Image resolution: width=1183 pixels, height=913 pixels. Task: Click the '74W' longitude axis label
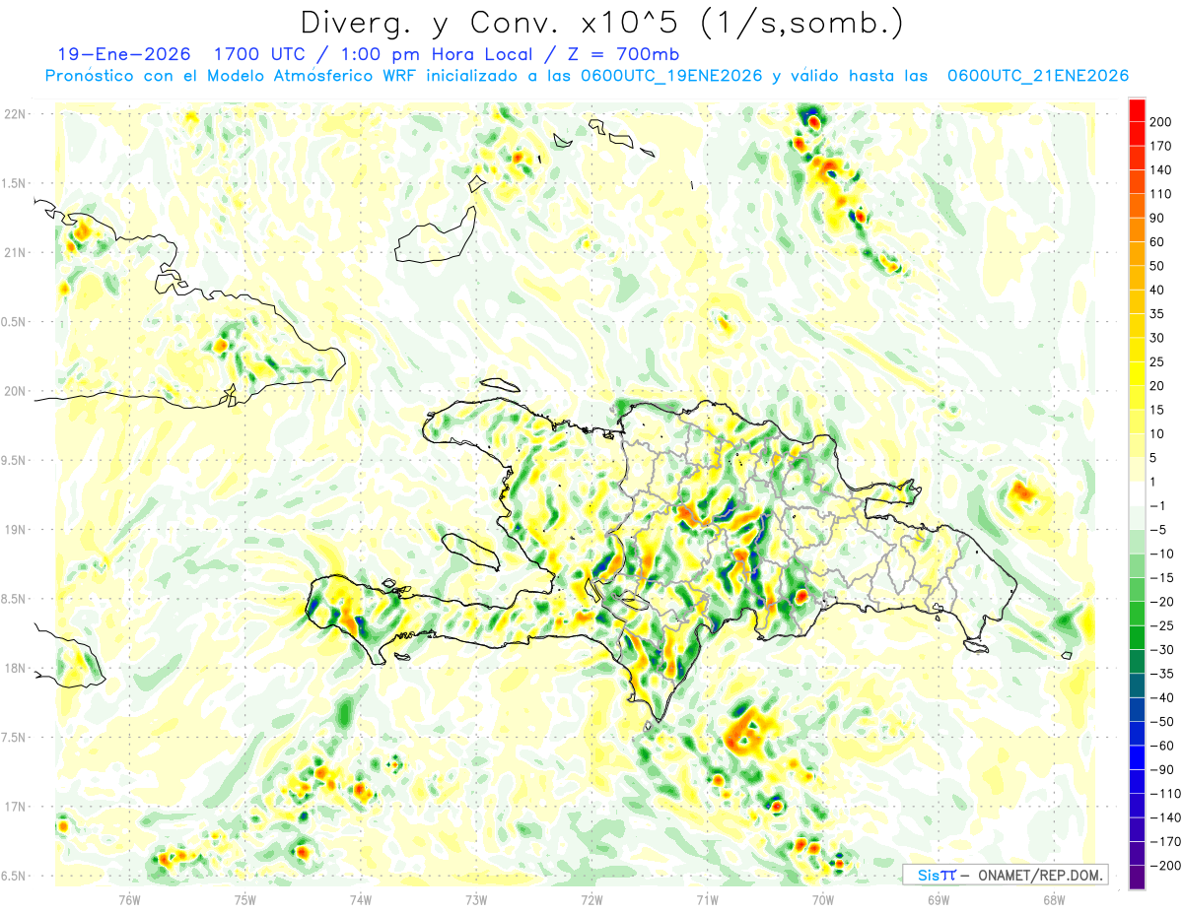[361, 898]
